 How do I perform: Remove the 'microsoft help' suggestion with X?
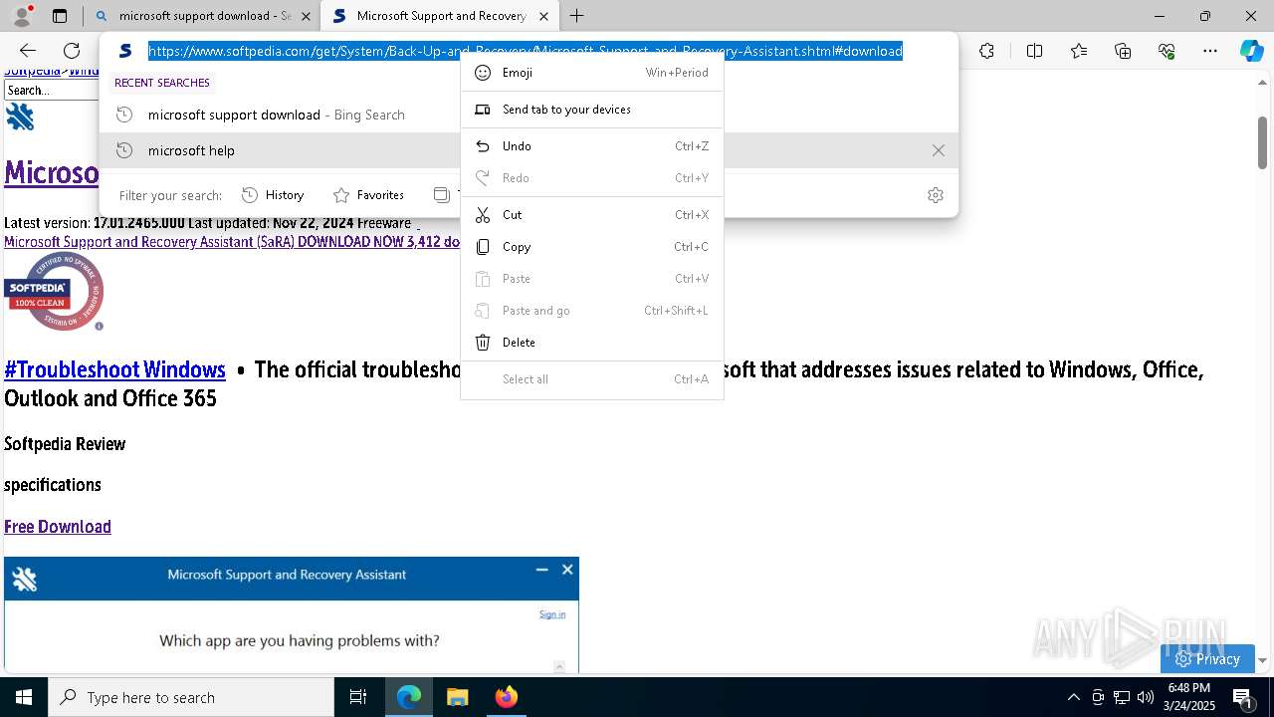point(939,150)
